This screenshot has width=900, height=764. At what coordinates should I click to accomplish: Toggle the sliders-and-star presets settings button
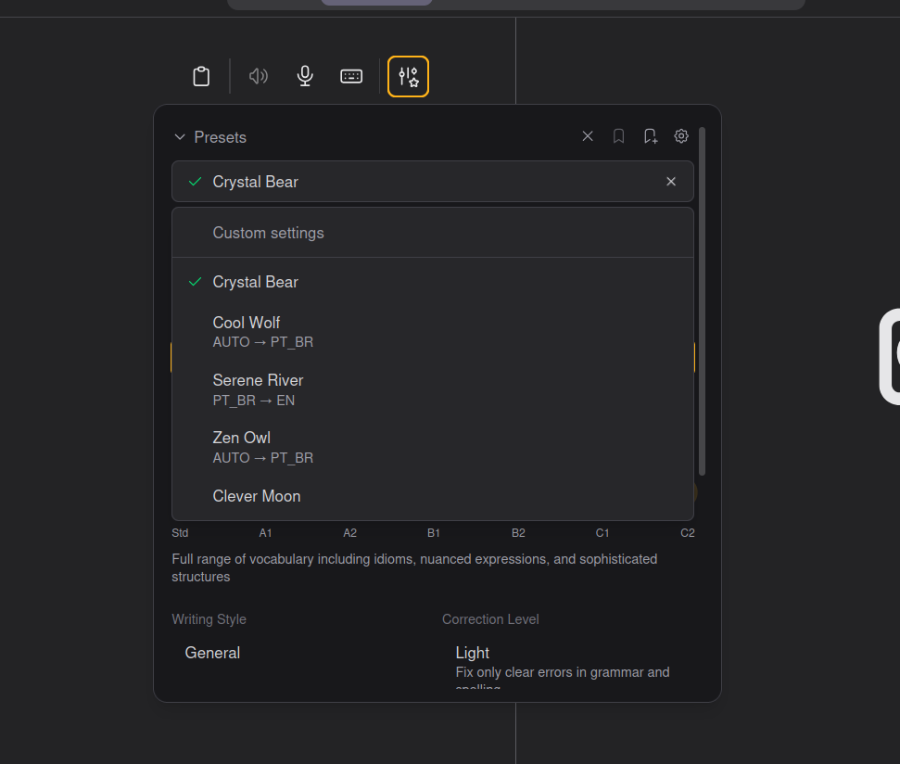[x=408, y=76]
